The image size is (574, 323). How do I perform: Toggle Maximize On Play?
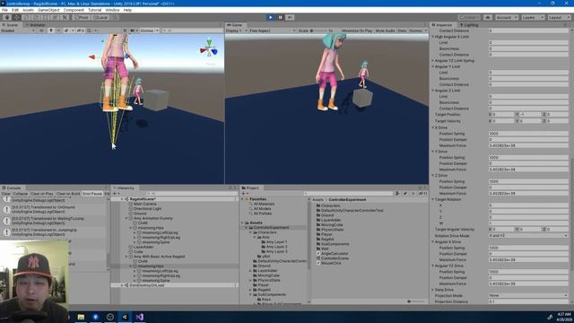click(357, 31)
